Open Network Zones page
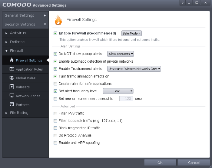Screen dimensions: 212x168 coord(25,96)
